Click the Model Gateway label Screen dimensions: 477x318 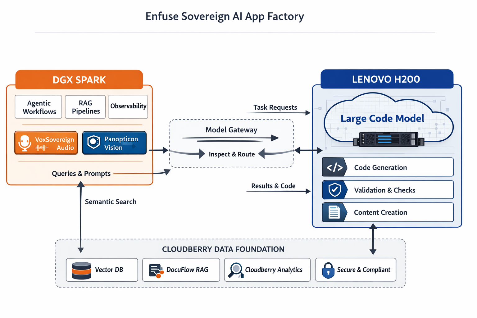point(231,130)
